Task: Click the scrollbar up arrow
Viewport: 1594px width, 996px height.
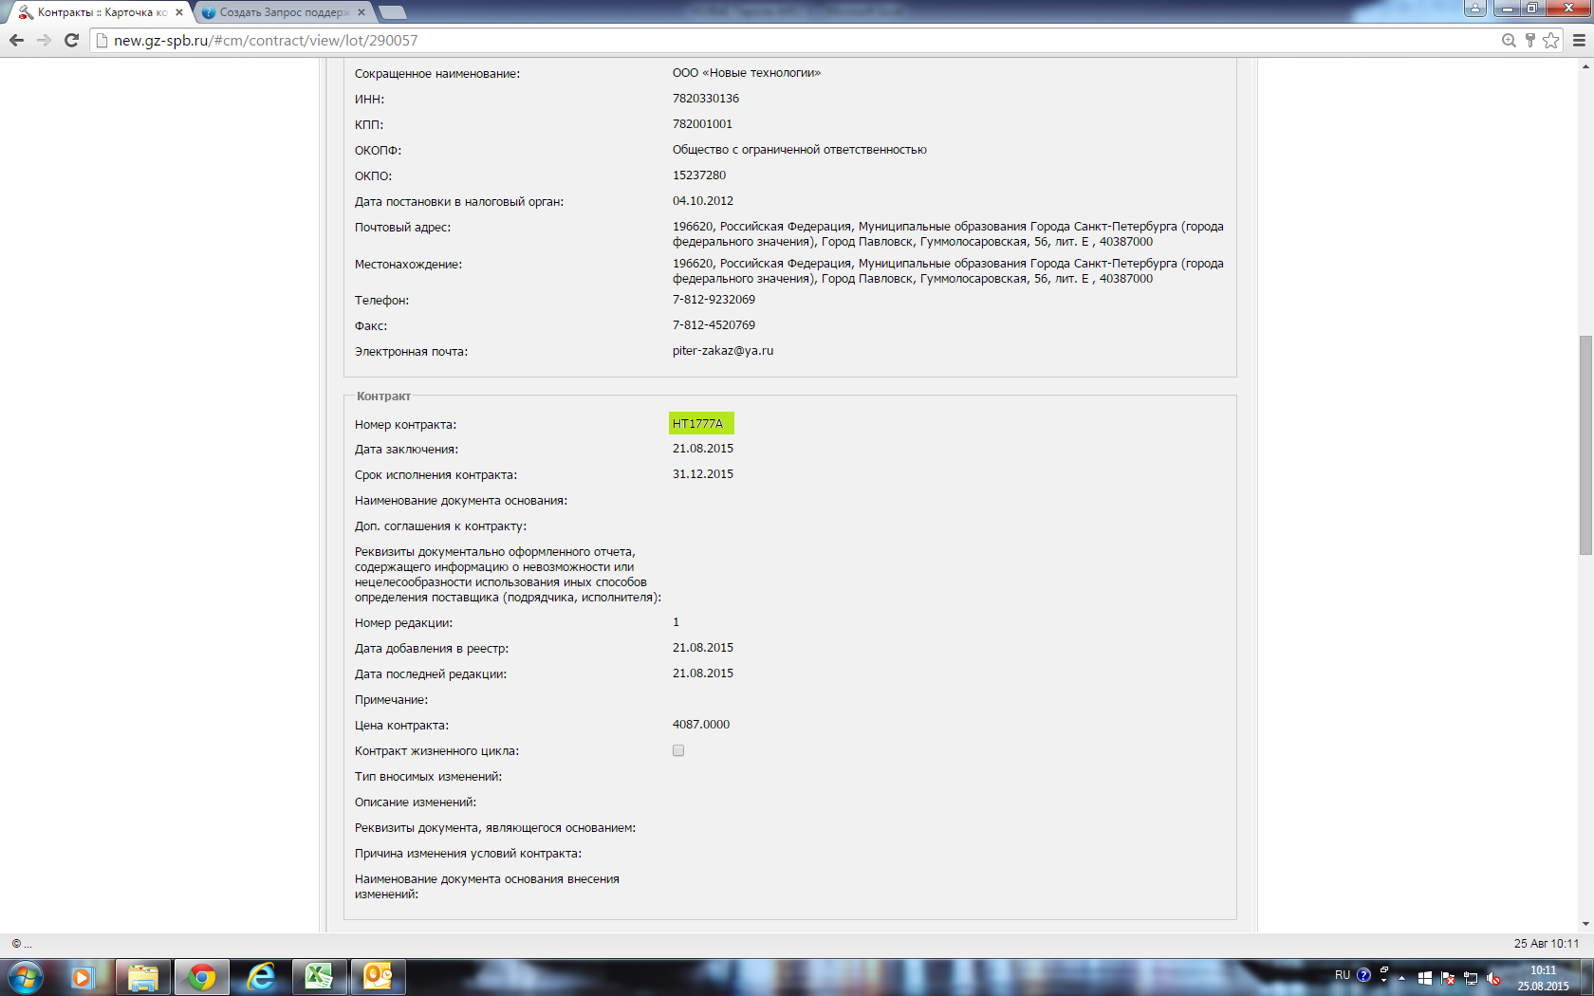Action: 1585,66
